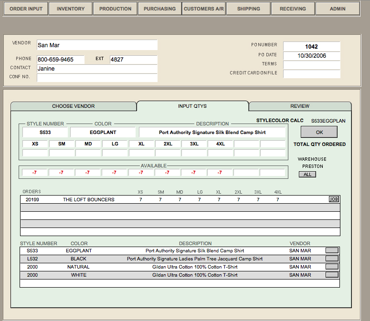370x321 pixels.
Task: Select the NATURAL color row entry
Action: tap(78, 267)
